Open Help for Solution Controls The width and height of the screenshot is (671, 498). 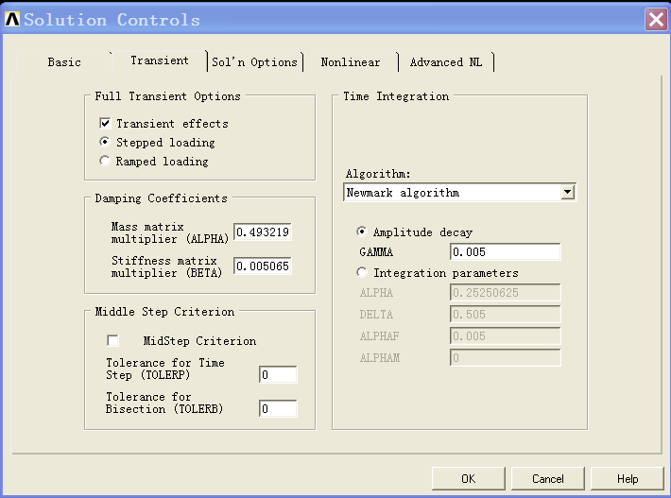coord(628,479)
